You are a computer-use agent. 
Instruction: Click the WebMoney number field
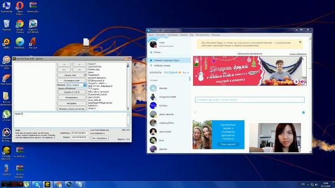click(79, 133)
